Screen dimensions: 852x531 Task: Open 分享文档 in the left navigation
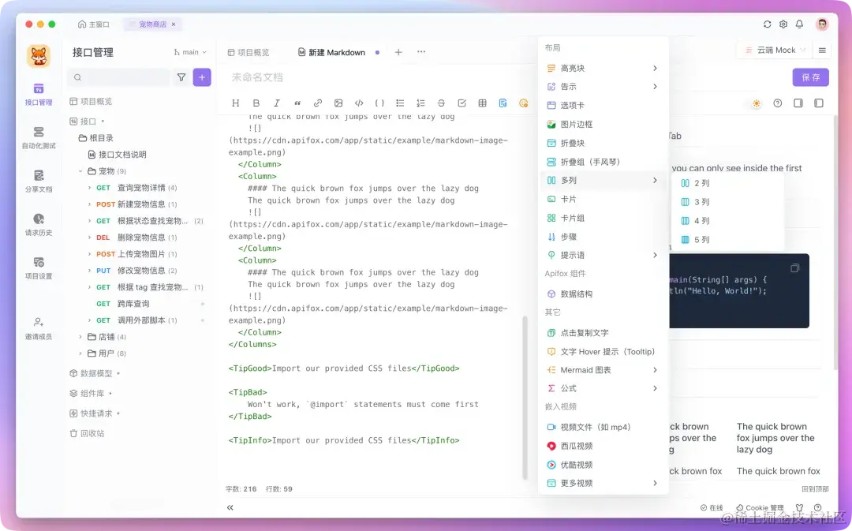(39, 181)
